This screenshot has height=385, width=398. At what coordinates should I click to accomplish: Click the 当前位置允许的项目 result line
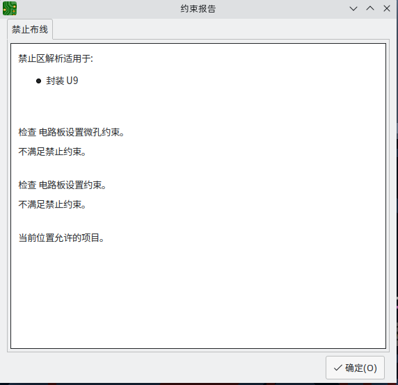61,238
